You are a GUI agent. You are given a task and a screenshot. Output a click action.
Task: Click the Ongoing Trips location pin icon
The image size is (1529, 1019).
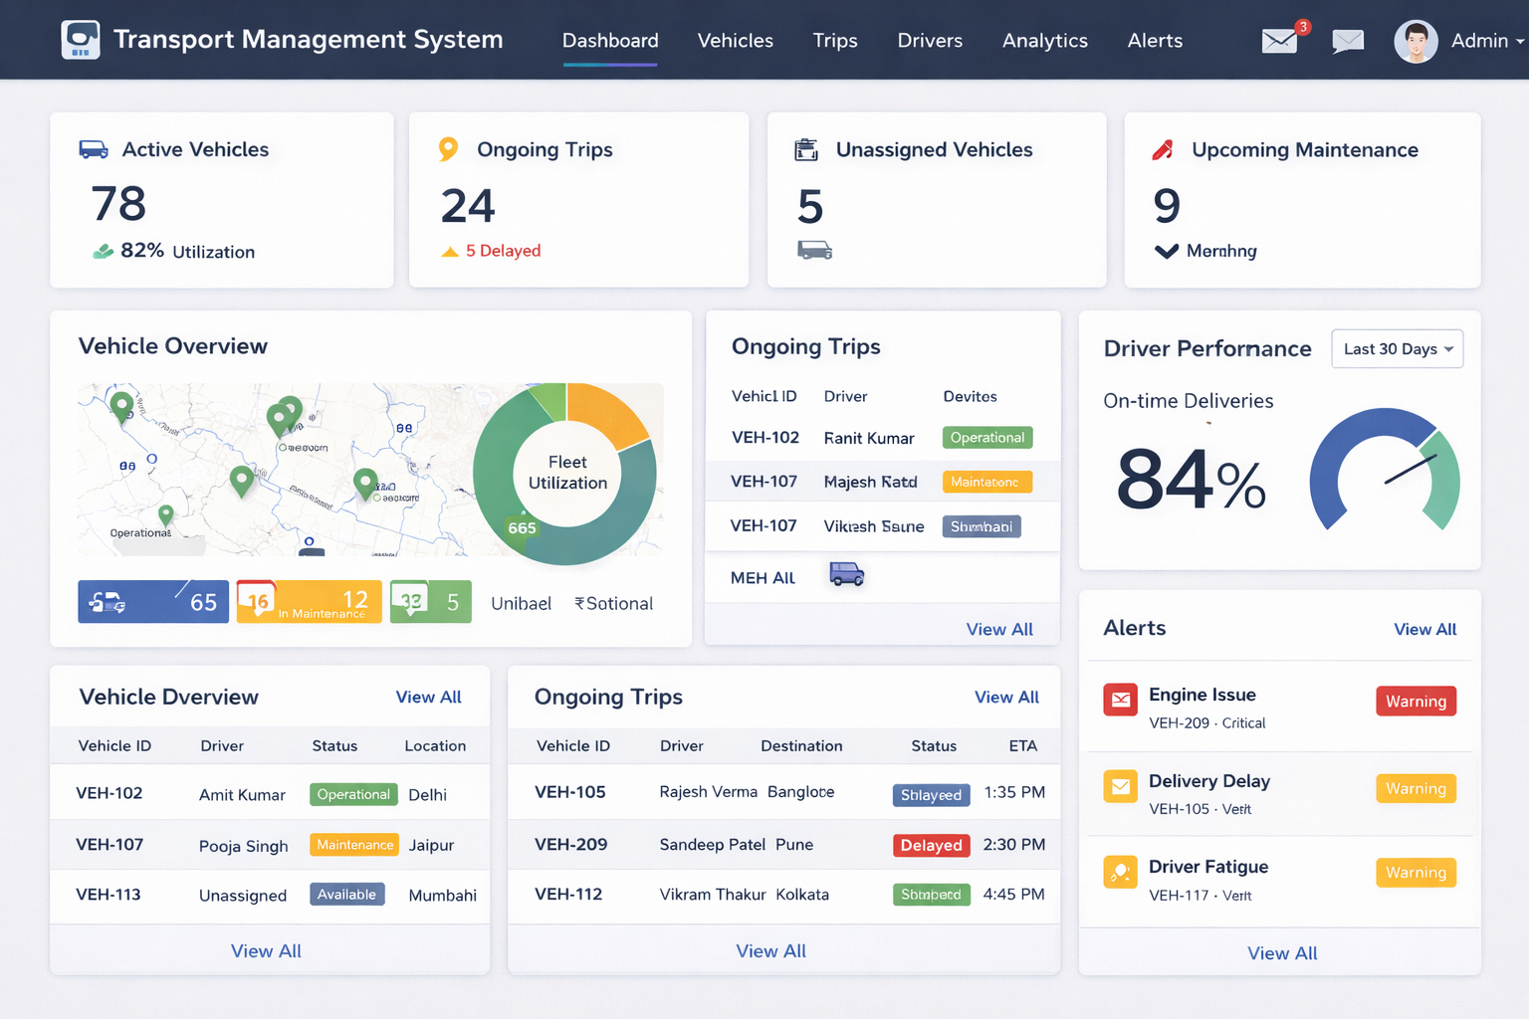pyautogui.click(x=449, y=148)
